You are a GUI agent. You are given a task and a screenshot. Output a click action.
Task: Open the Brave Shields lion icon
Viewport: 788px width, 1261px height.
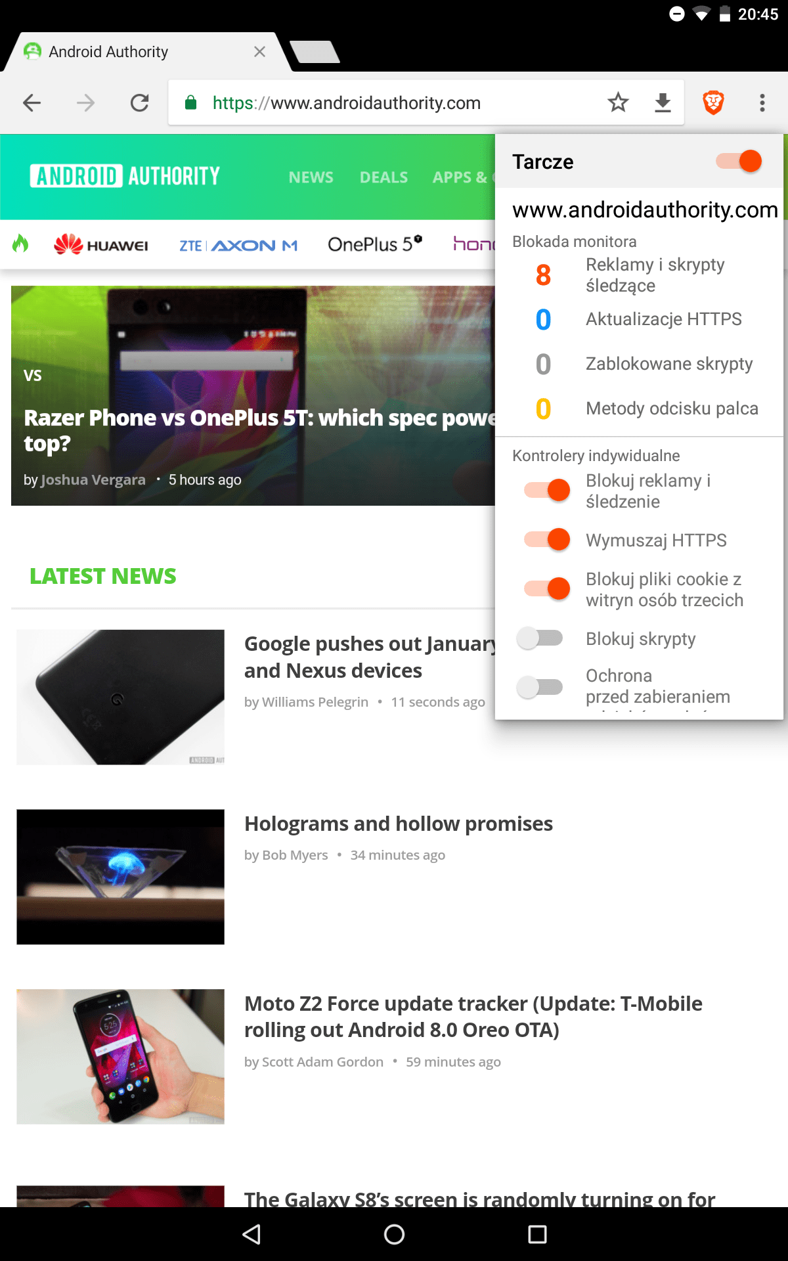713,102
